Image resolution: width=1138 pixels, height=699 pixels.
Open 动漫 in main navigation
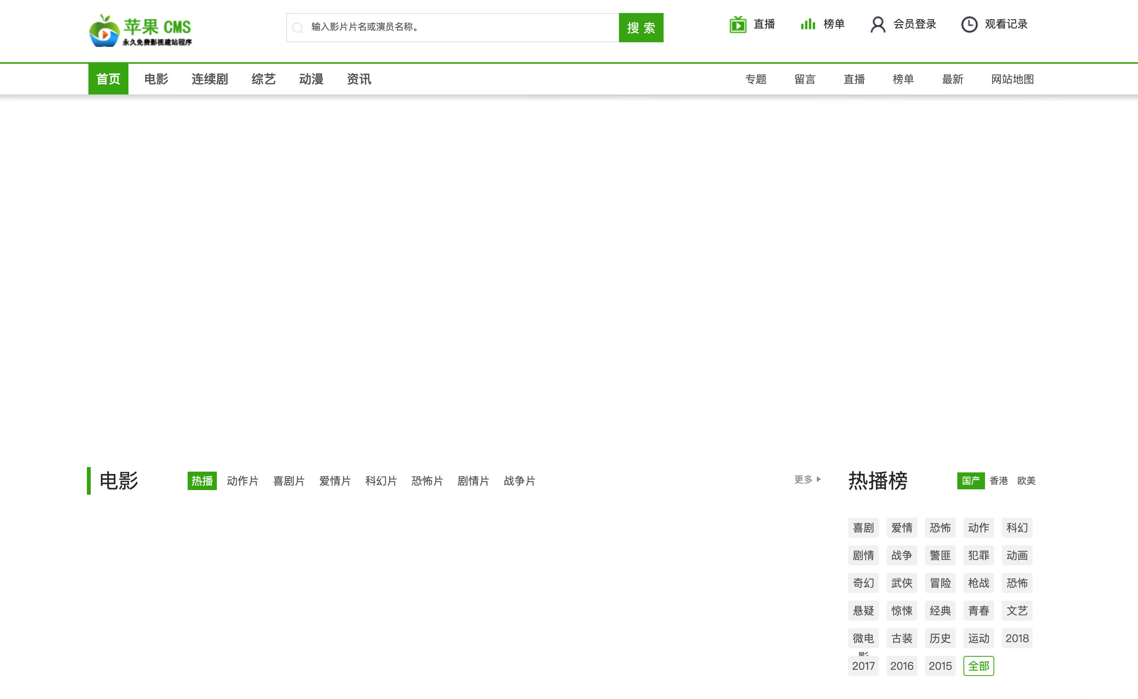pyautogui.click(x=311, y=79)
